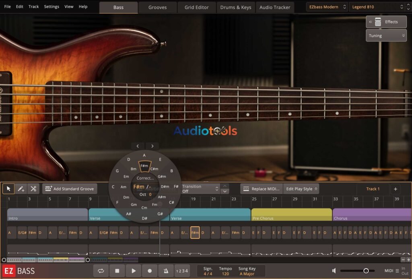Open the Track menu
This screenshot has height=279, width=412.
coord(33,6)
